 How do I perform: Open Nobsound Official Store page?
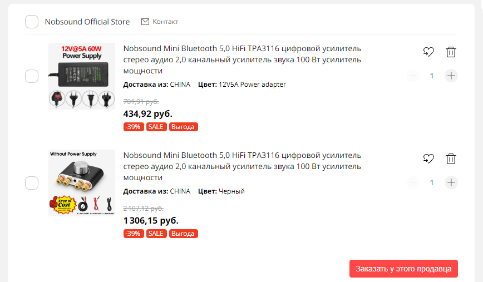(87, 22)
